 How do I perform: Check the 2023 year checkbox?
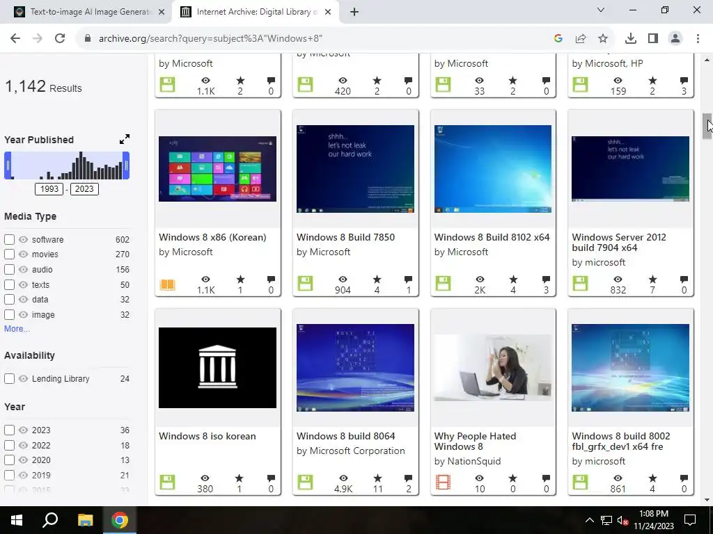(9, 430)
